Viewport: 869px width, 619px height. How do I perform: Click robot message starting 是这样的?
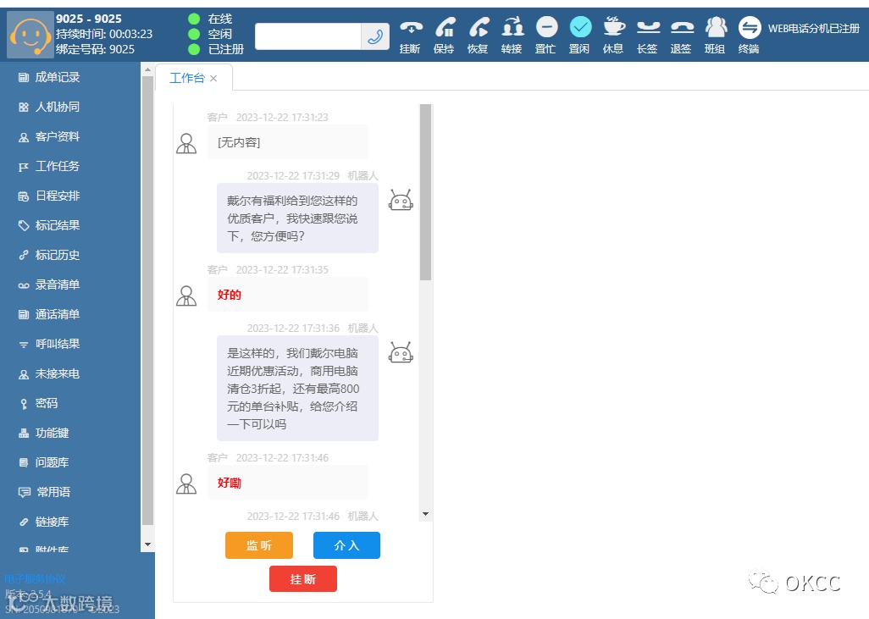click(x=297, y=389)
